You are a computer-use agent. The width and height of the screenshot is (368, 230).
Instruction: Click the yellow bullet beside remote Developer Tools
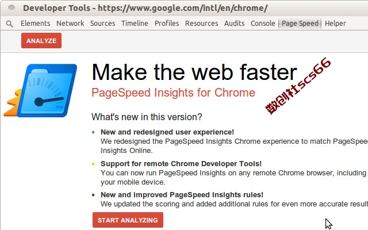(93, 164)
